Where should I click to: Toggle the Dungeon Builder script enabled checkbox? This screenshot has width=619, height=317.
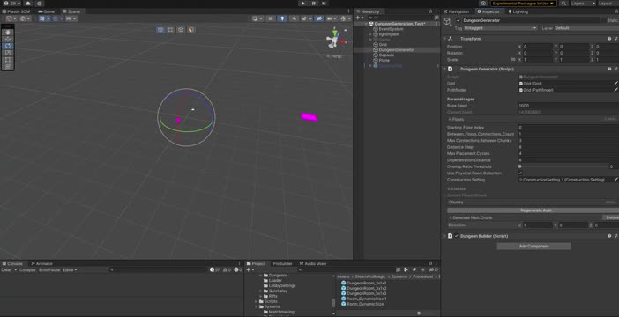[457, 236]
